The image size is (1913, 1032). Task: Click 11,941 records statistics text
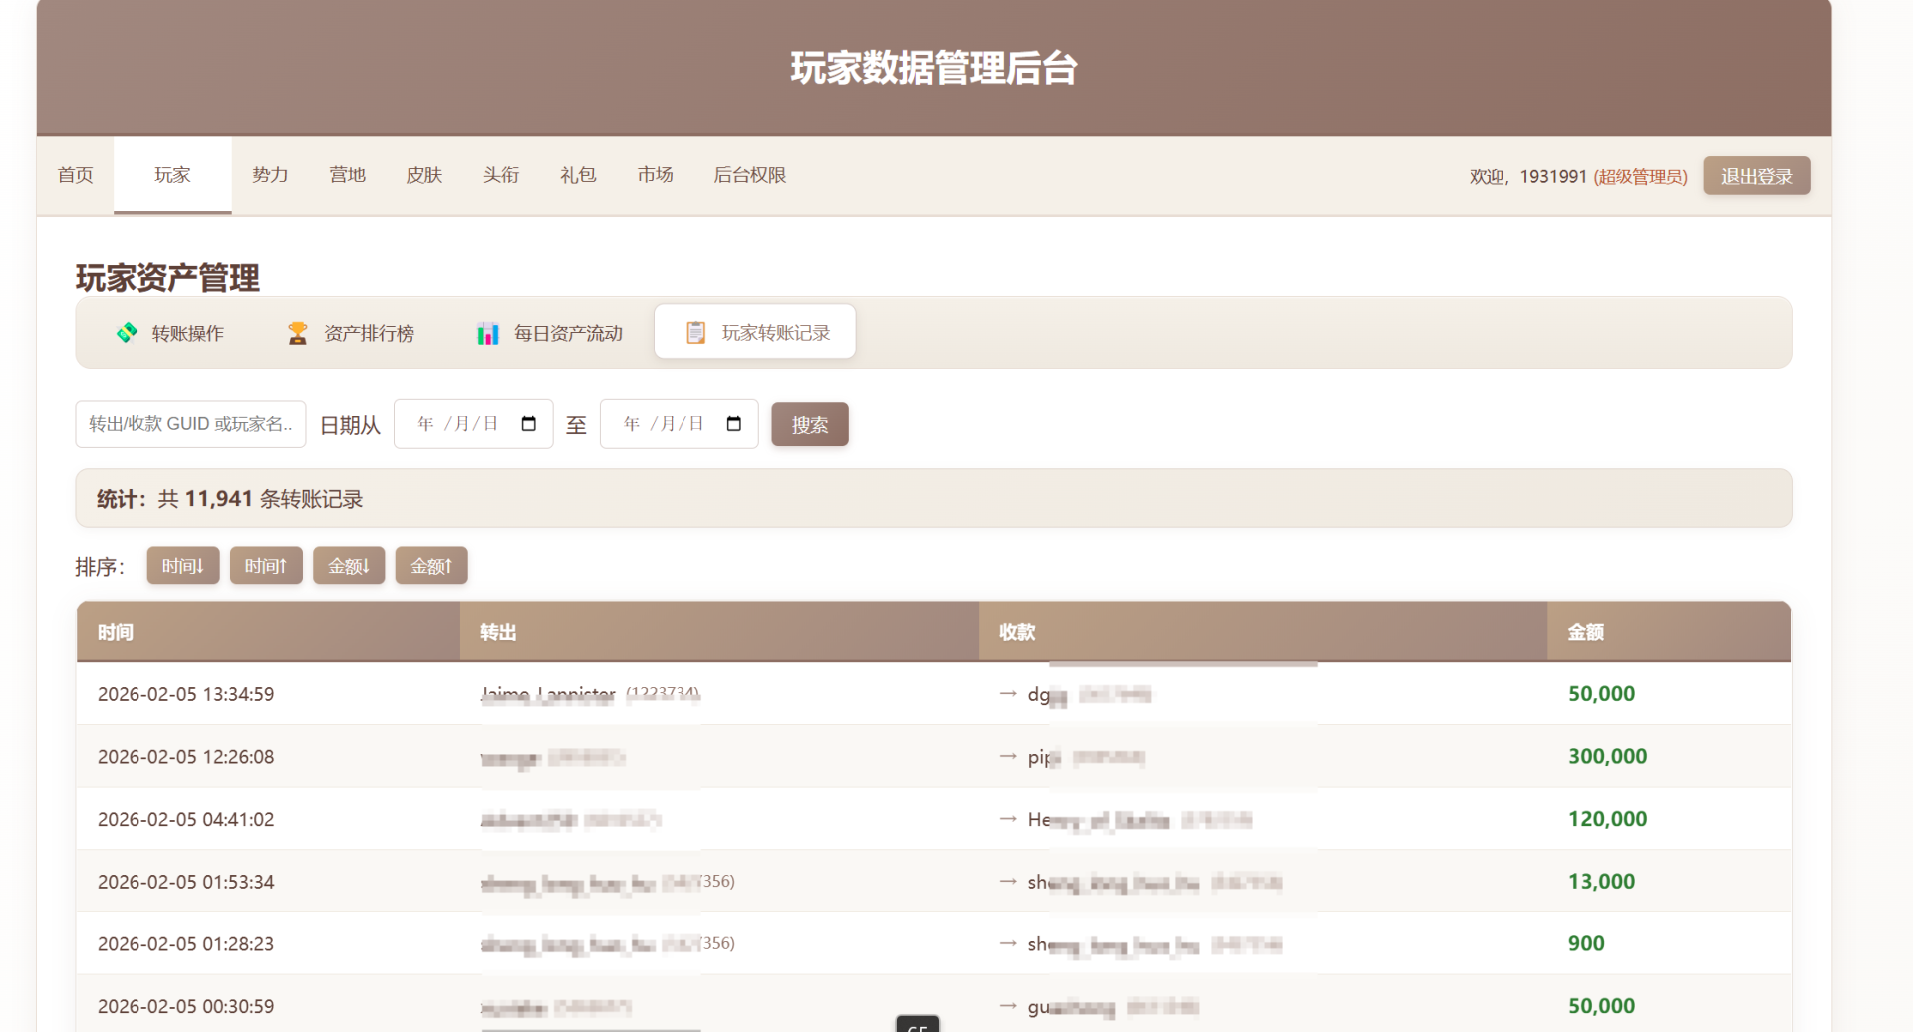click(229, 499)
